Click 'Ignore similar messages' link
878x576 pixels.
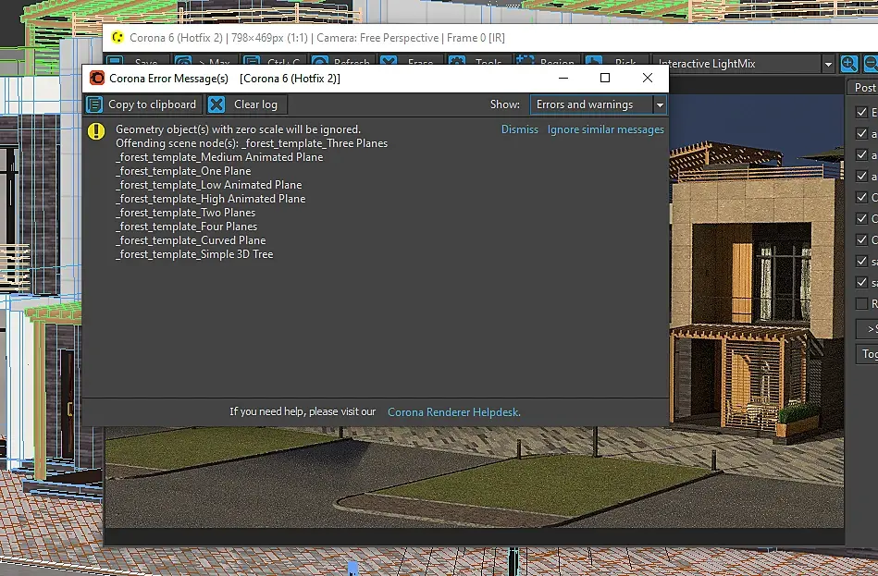coord(605,129)
